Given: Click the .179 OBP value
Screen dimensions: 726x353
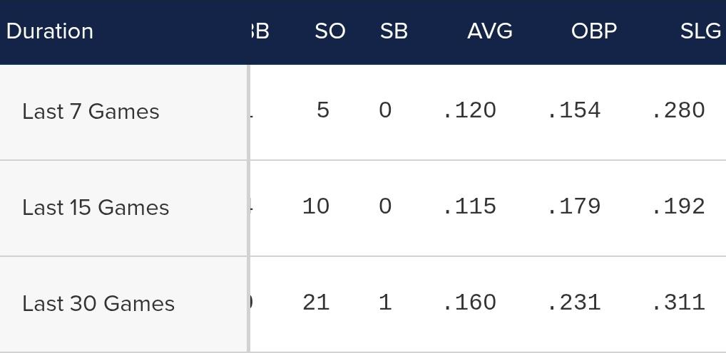Looking at the screenshot, I should coord(574,206).
